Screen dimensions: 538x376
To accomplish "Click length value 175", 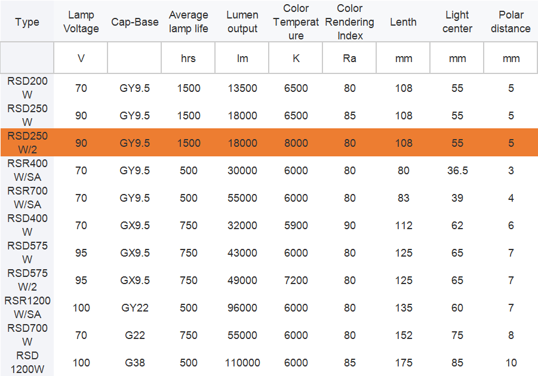I will 404,363.
